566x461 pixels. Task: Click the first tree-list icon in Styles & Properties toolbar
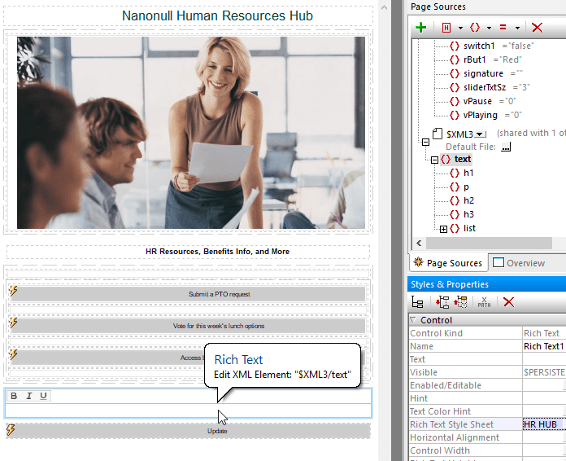[417, 302]
